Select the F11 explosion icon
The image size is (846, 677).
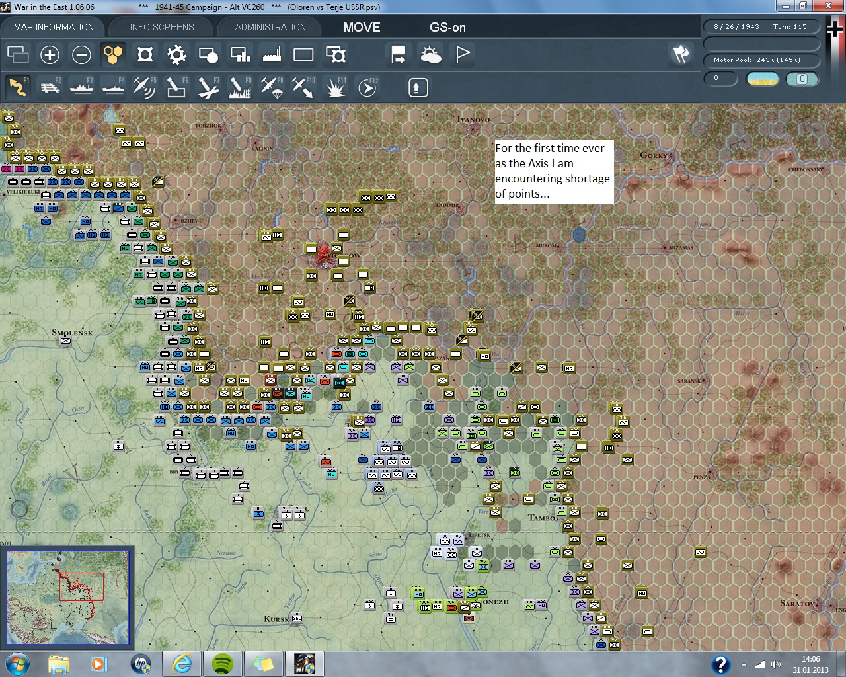tap(335, 87)
